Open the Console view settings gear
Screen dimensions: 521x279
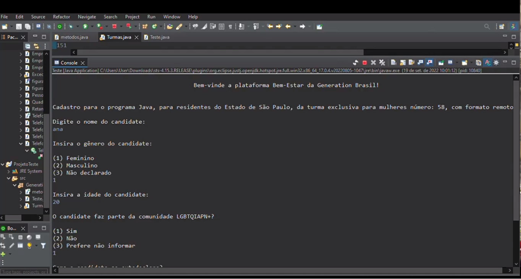click(x=495, y=62)
